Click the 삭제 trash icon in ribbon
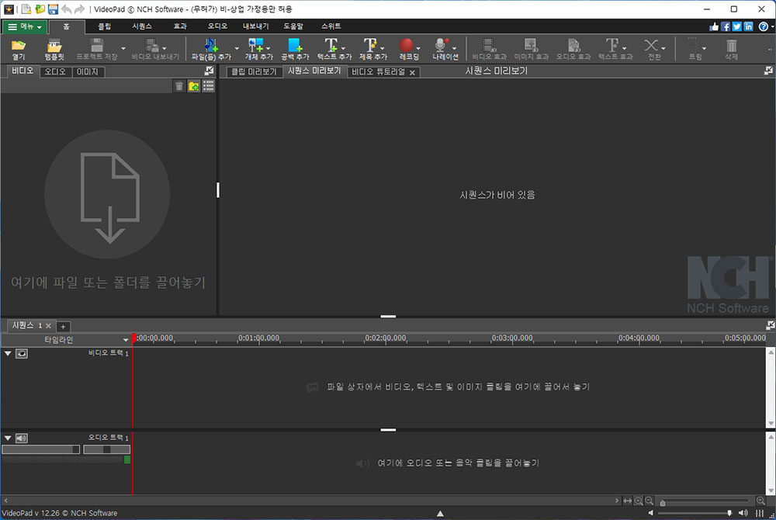 click(732, 46)
